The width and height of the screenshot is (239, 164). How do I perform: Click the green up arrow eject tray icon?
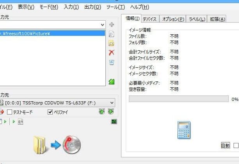pyautogui.click(x=102, y=112)
